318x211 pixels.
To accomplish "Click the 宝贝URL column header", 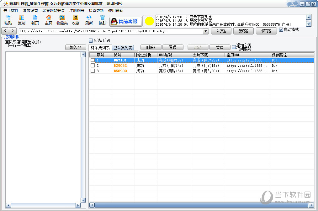I will [x=247, y=55].
